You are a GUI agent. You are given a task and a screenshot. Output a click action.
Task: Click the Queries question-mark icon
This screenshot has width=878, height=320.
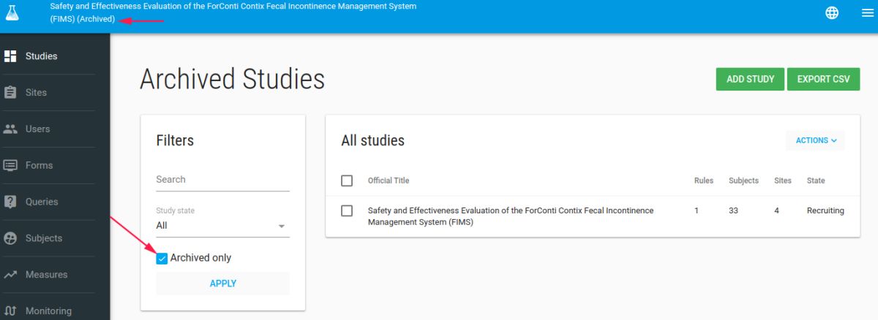pyautogui.click(x=10, y=202)
